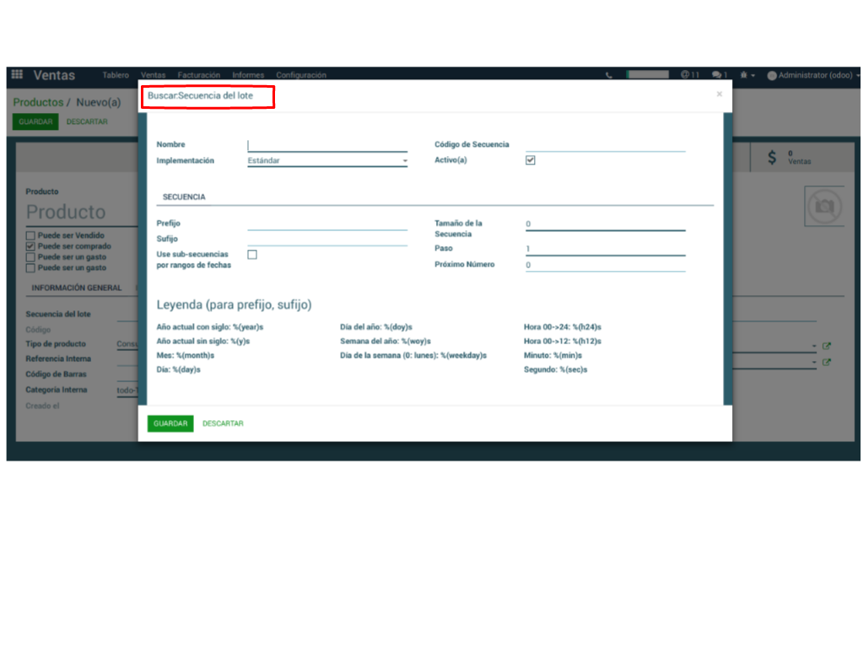Open the @ mentions notification icon

689,75
